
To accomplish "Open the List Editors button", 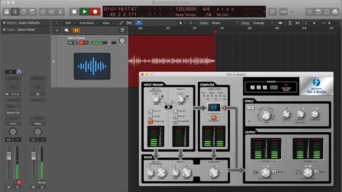I will (x=309, y=12).
